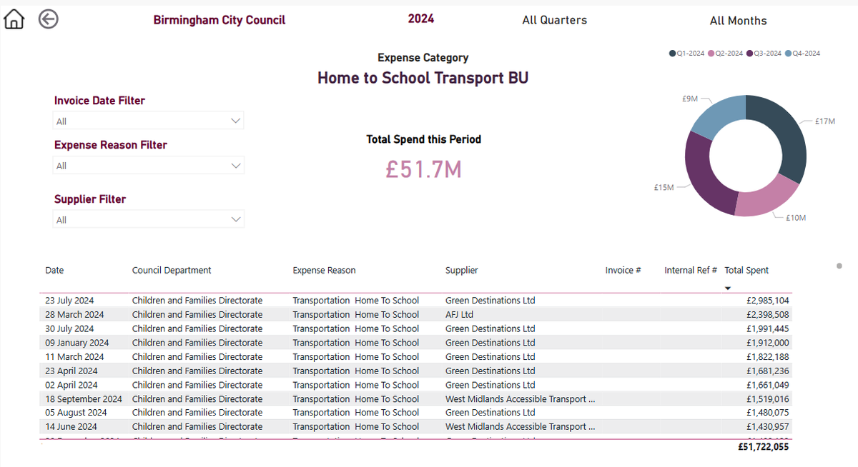
Task: Click Home to School Transport BU heading
Action: coord(423,78)
